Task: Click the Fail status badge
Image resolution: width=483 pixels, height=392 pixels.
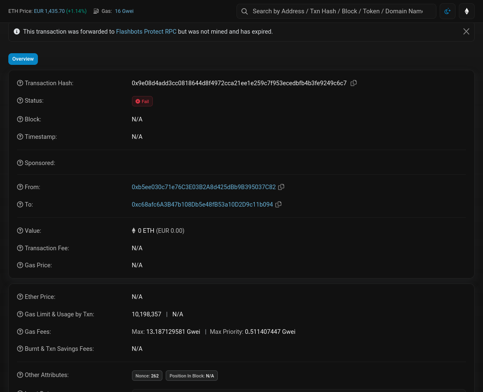Action: coord(142,101)
